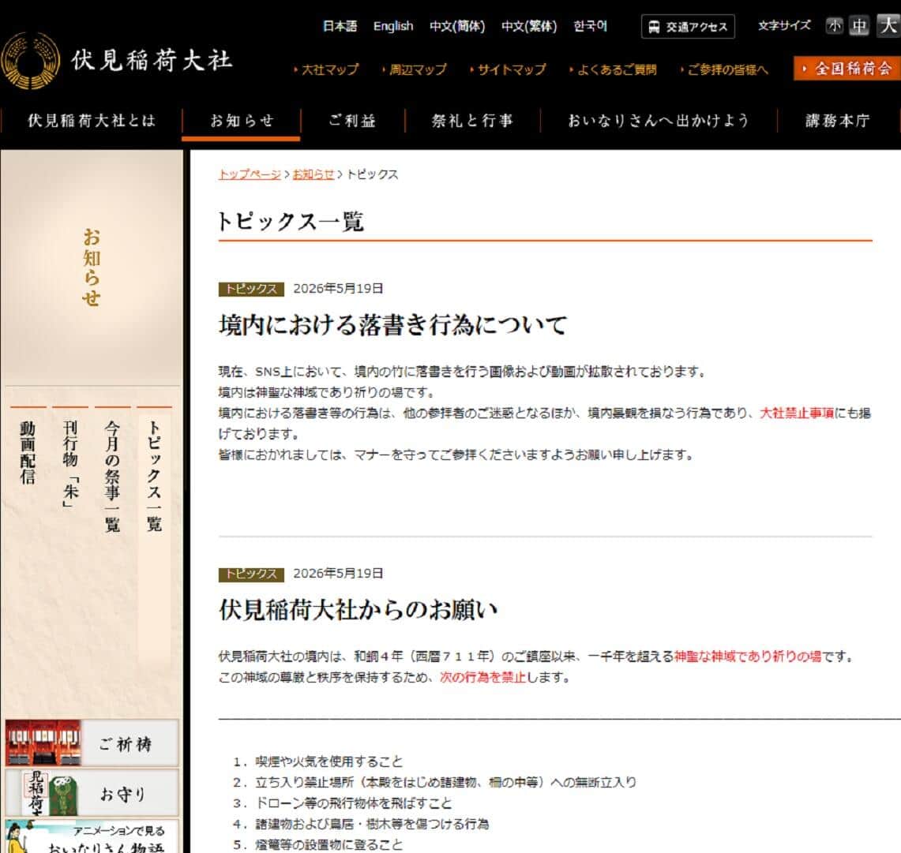Click 伏見稲荷大社からのお願い heading
This screenshot has width=901, height=853.
coord(358,610)
